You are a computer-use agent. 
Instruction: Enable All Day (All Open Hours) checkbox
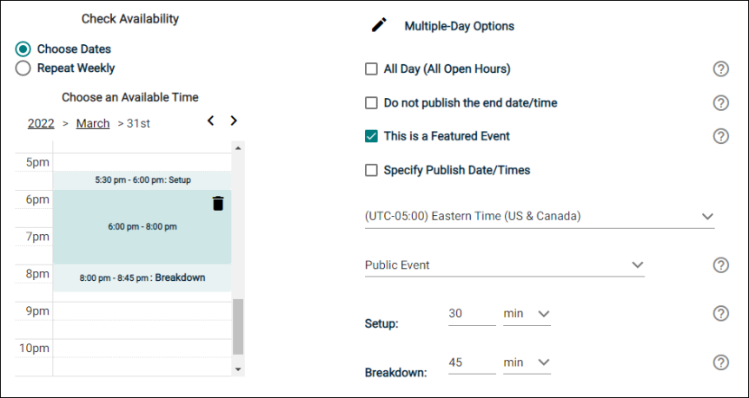click(372, 69)
